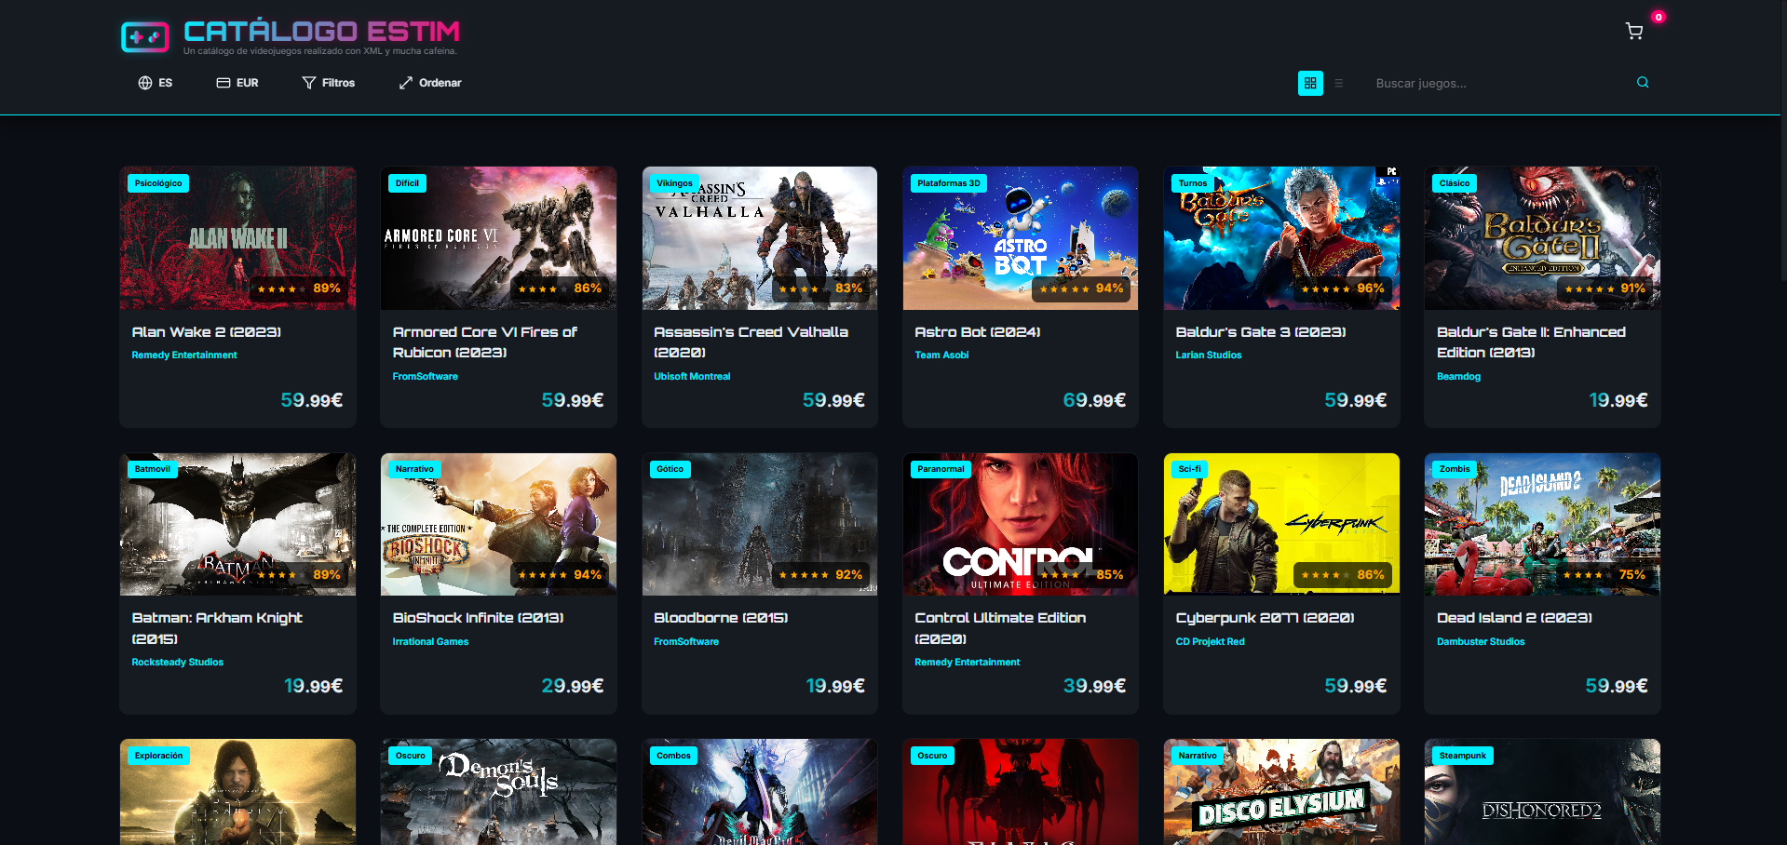Open the Dead Island 2 cover image

pos(1542,524)
